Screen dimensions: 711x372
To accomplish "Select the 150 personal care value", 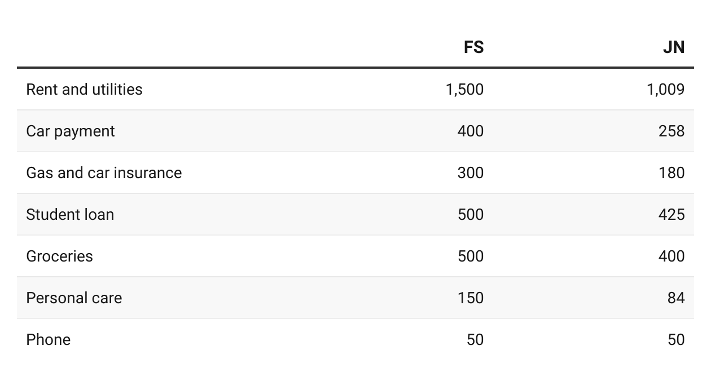I will pyautogui.click(x=470, y=298).
